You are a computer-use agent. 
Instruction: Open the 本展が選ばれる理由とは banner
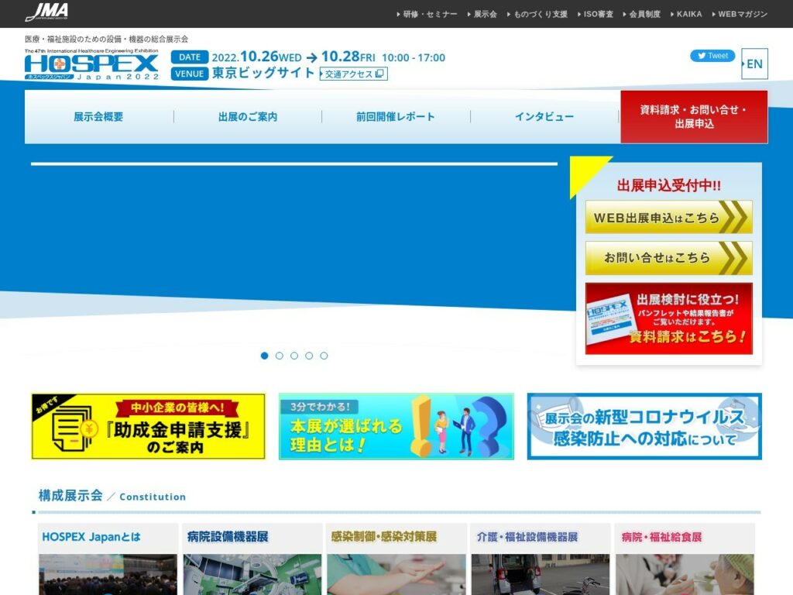click(x=396, y=427)
